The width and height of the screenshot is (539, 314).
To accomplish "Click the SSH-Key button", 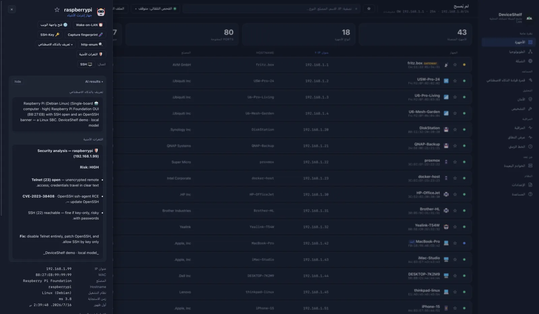I will (50, 35).
